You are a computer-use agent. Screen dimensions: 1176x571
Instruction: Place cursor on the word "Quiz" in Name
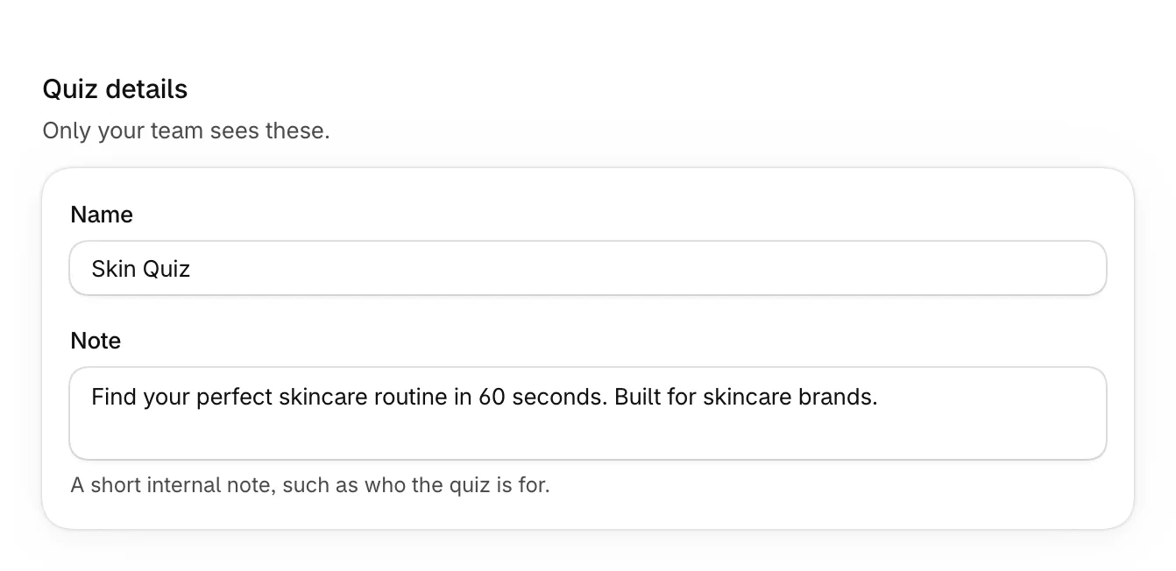click(x=166, y=269)
